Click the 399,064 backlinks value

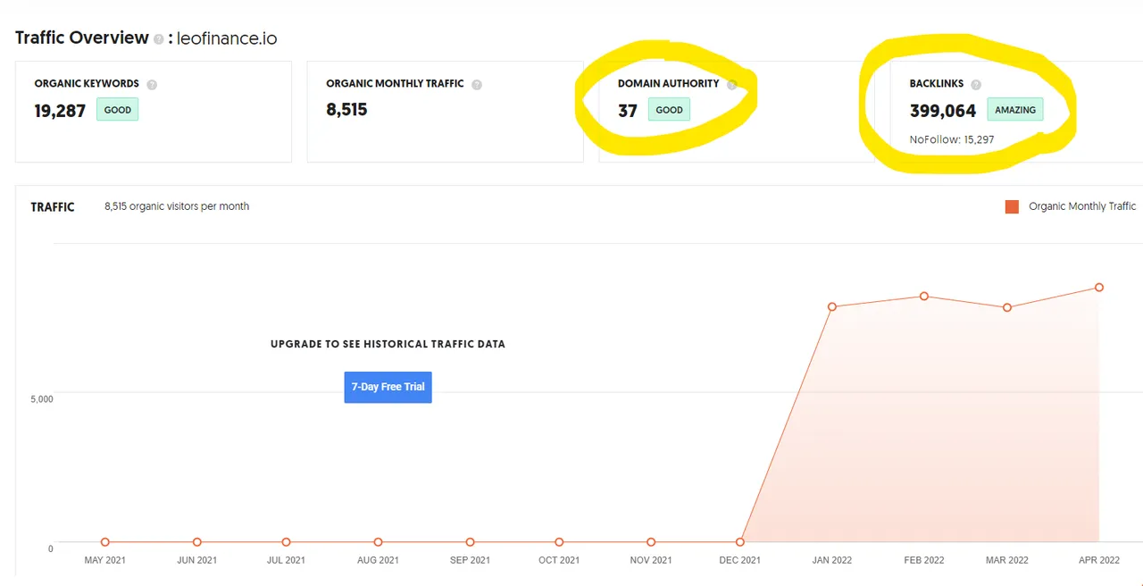[x=943, y=111]
